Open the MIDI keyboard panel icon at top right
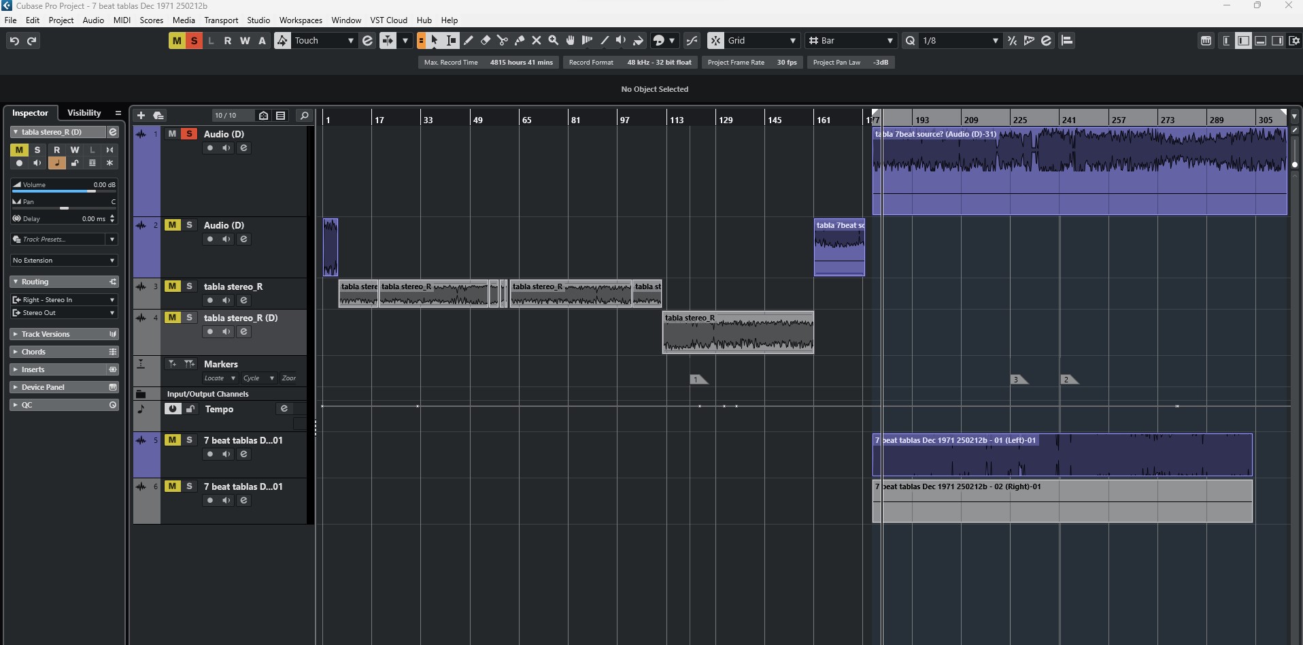 (1206, 41)
